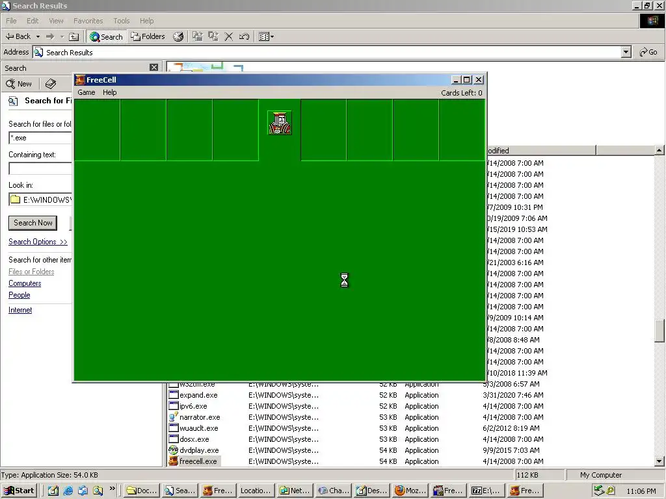Switch to the Moz... taskbar button
Viewport: 666px width, 499px height.
[410, 491]
